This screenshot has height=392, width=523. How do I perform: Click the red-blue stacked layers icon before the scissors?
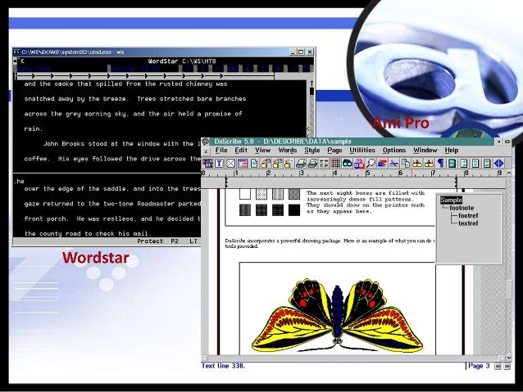[x=382, y=163]
